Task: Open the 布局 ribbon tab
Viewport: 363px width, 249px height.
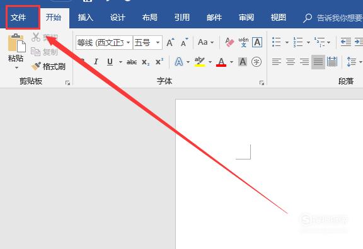Action: (150, 18)
